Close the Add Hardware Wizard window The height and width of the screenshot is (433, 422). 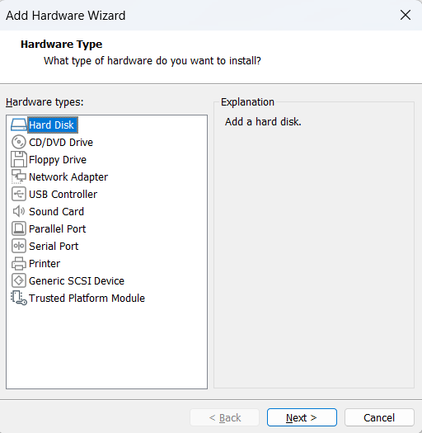click(x=406, y=15)
